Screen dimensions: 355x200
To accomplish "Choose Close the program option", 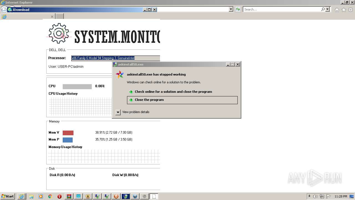I will [182, 100].
